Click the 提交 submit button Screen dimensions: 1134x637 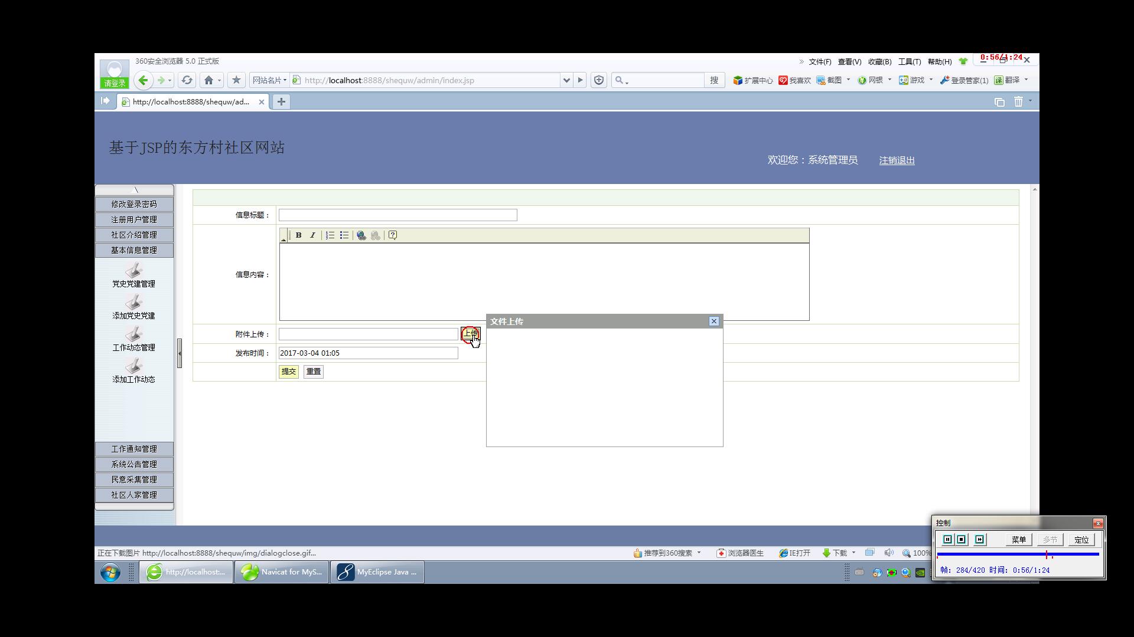(x=289, y=372)
